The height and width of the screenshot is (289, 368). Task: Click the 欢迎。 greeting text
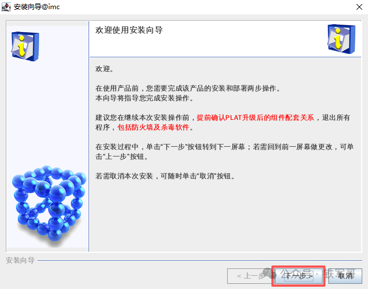pyautogui.click(x=104, y=69)
